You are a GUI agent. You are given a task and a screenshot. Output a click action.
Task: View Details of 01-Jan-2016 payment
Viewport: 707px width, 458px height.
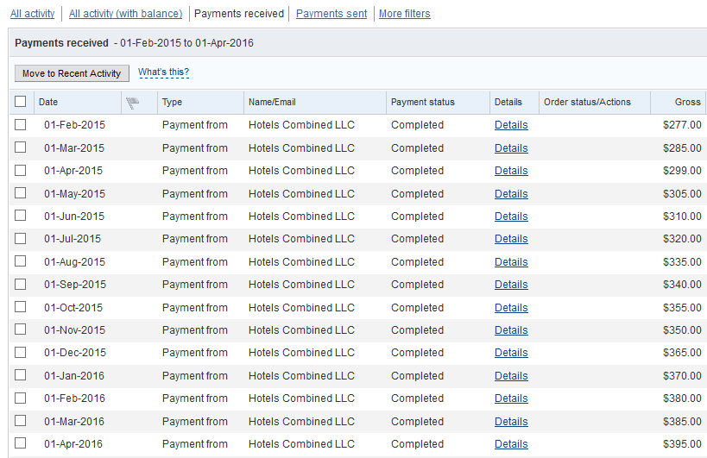point(511,376)
